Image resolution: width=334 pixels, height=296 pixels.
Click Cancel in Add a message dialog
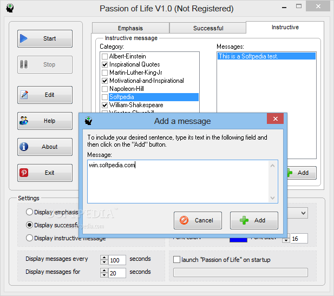(198, 220)
